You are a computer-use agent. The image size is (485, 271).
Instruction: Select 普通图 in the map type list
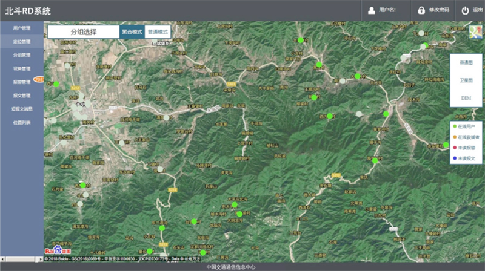[x=466, y=62]
